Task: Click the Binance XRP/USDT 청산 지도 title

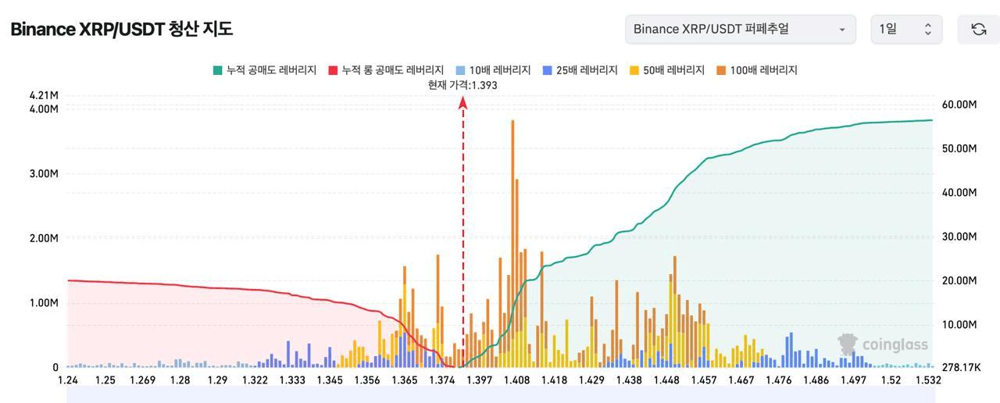Action: [122, 29]
